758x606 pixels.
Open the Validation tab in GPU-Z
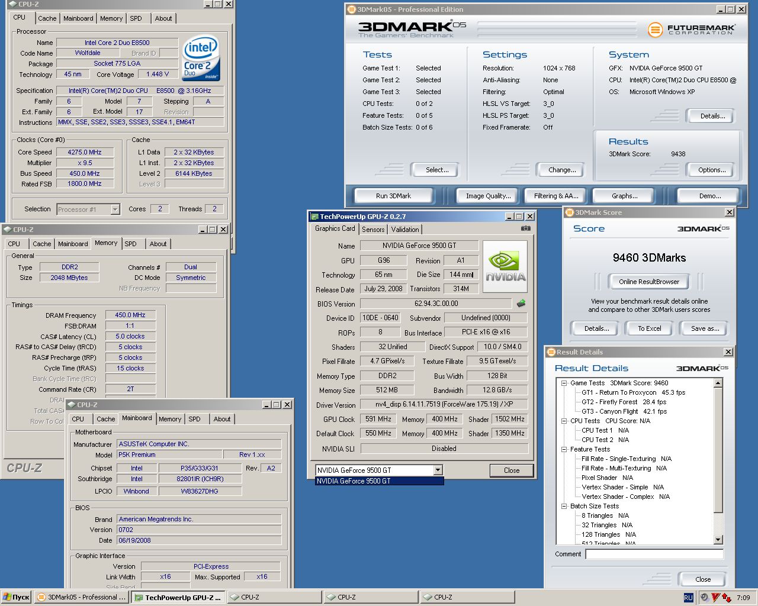point(405,230)
